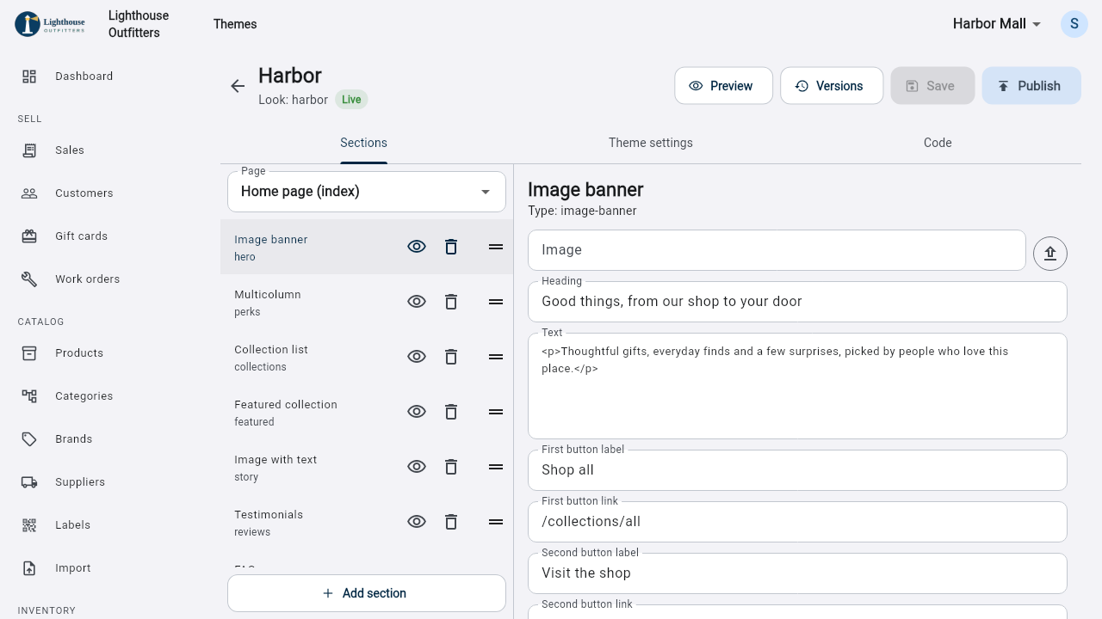Screen dimensions: 1102x619
Task: Click the Featured collection reorder handle
Action: coord(496,412)
